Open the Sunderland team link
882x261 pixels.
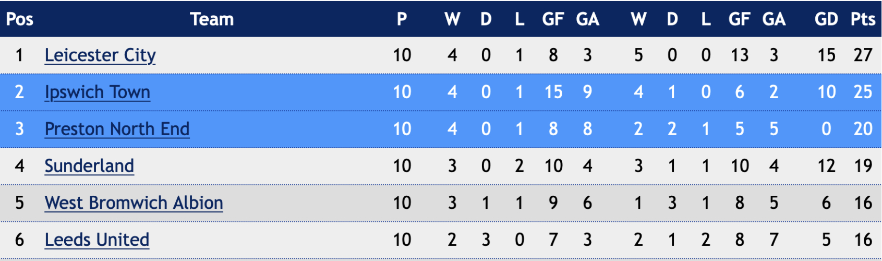pyautogui.click(x=89, y=166)
